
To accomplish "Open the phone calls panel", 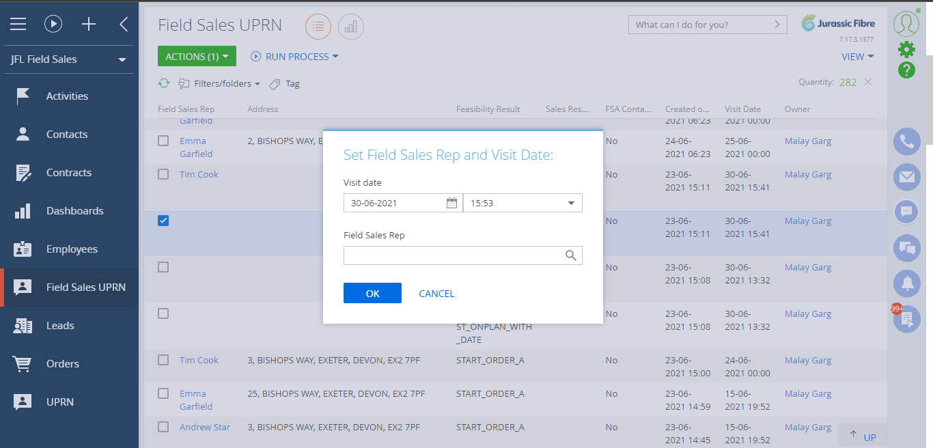I will tap(907, 141).
